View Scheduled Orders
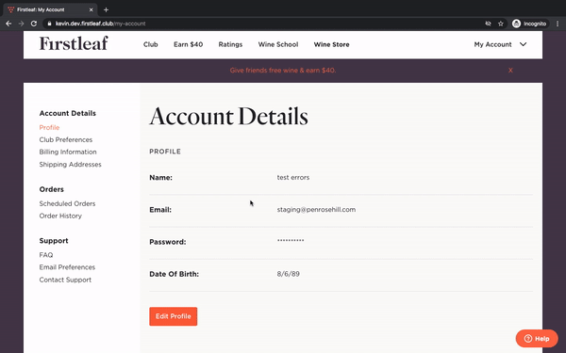This screenshot has width=566, height=353. point(67,203)
